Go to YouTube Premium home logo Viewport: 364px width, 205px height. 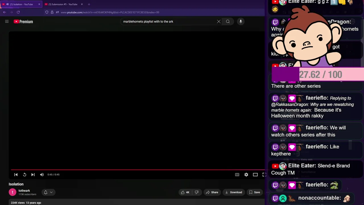point(23,22)
